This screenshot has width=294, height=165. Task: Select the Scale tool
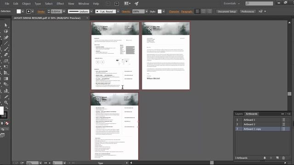(x=6, y=61)
